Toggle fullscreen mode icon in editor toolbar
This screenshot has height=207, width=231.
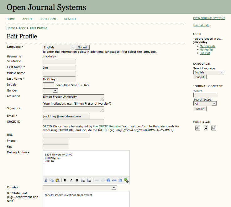[120, 180]
